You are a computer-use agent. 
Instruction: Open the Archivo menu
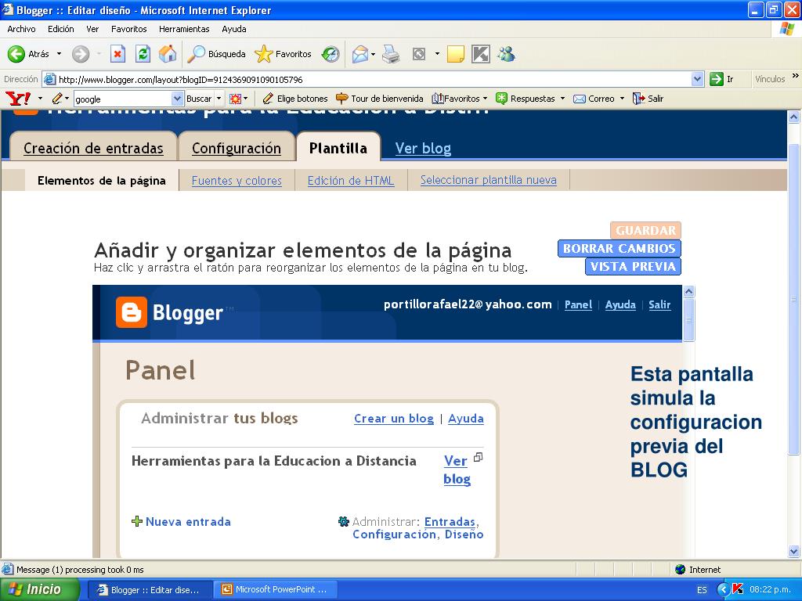[21, 29]
